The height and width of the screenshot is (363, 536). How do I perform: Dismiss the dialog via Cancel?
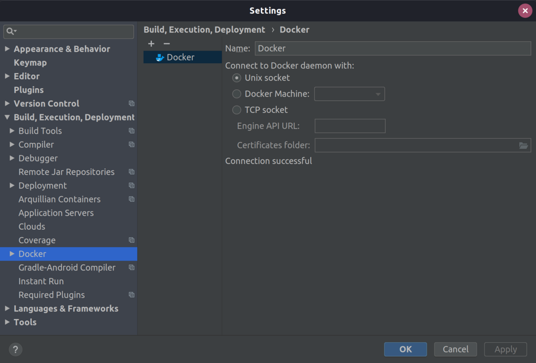[x=455, y=349]
